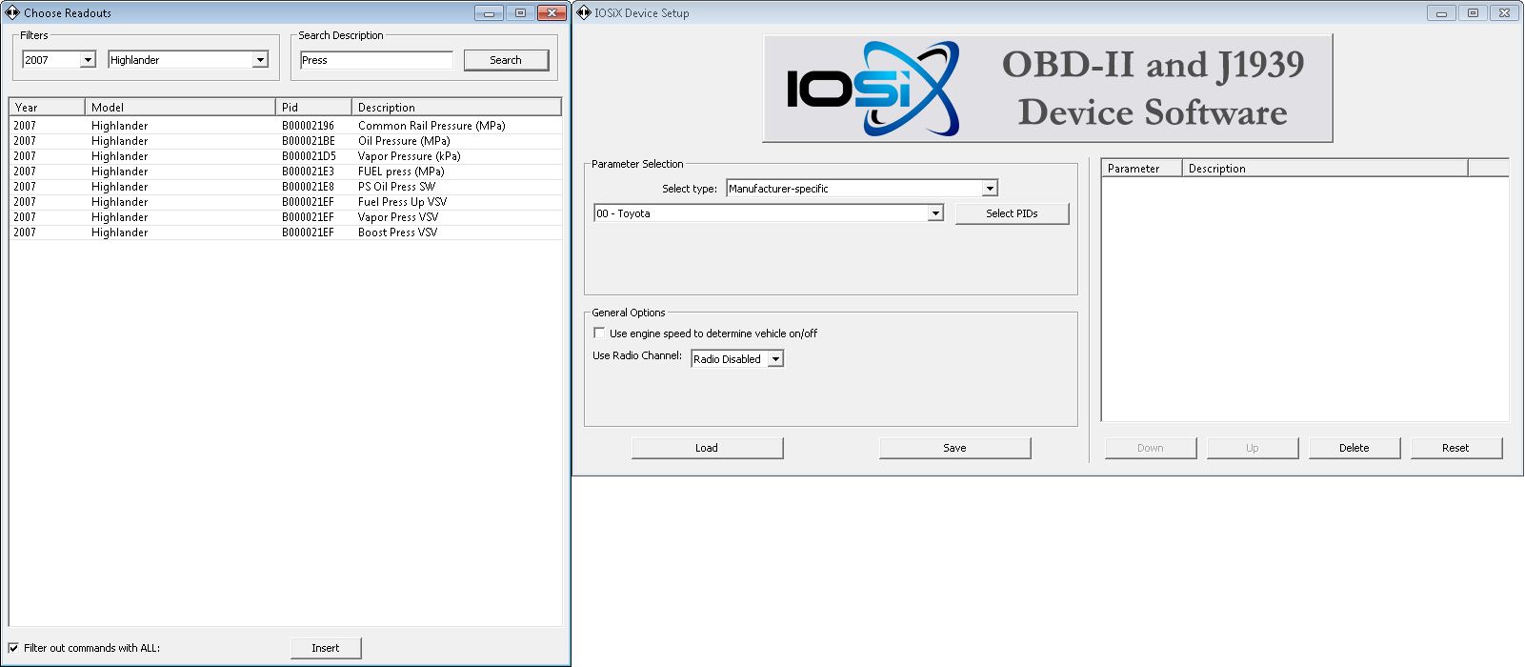Enable Use engine speed to determine vehicle on/off
Screen dimensions: 1525x667
[599, 333]
